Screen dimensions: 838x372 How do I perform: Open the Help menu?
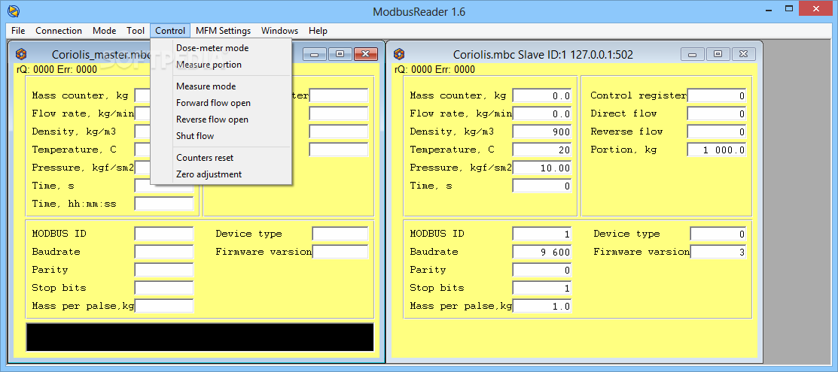click(318, 30)
